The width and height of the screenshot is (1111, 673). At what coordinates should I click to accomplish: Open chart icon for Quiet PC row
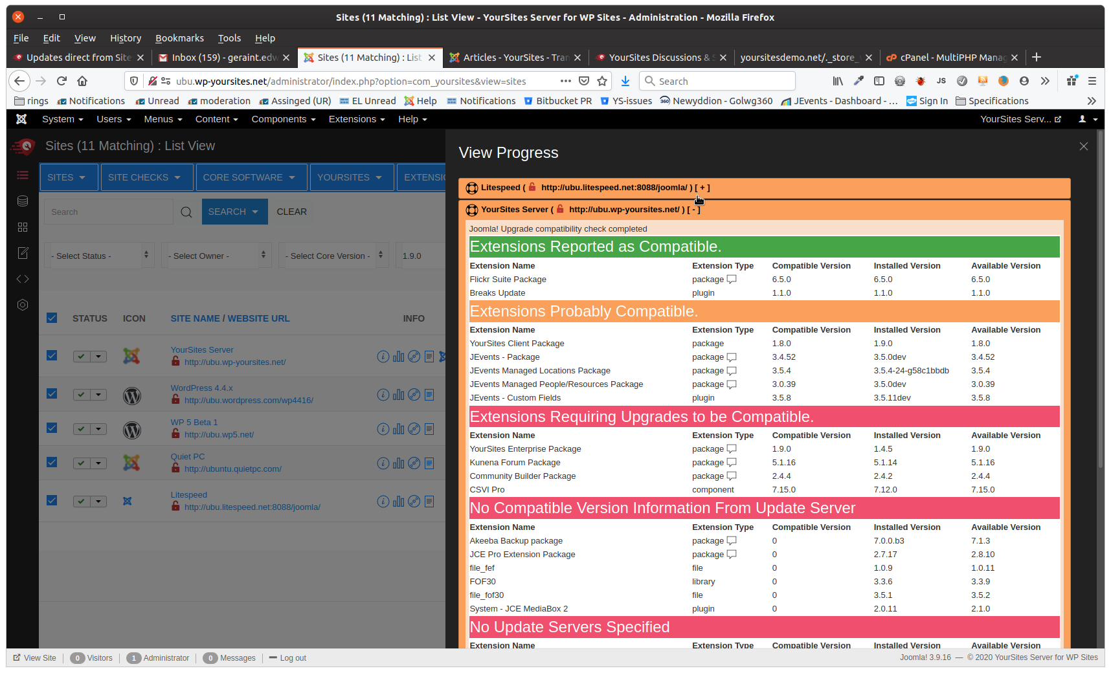tap(398, 463)
